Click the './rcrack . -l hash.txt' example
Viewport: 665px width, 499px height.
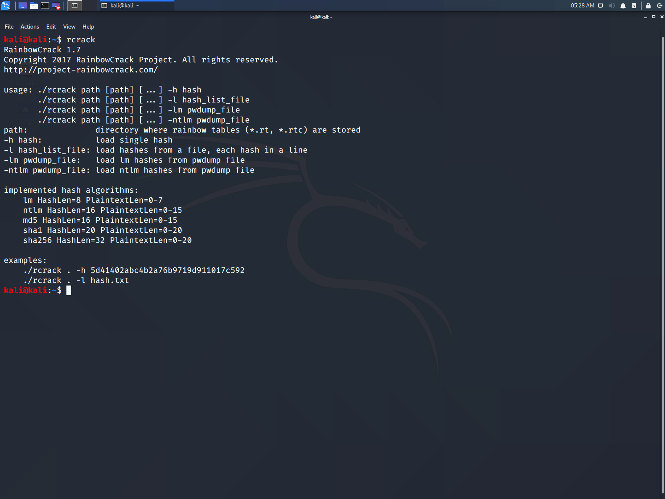(76, 280)
